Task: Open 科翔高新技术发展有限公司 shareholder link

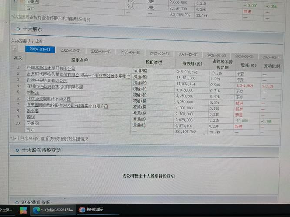Action: coord(51,68)
